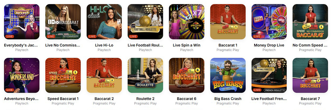Open the Baccarat 1 game tile
This screenshot has width=332, height=110.
[x=228, y=22]
